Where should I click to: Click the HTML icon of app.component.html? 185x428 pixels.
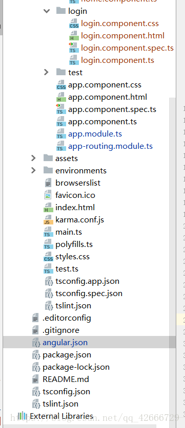61,97
